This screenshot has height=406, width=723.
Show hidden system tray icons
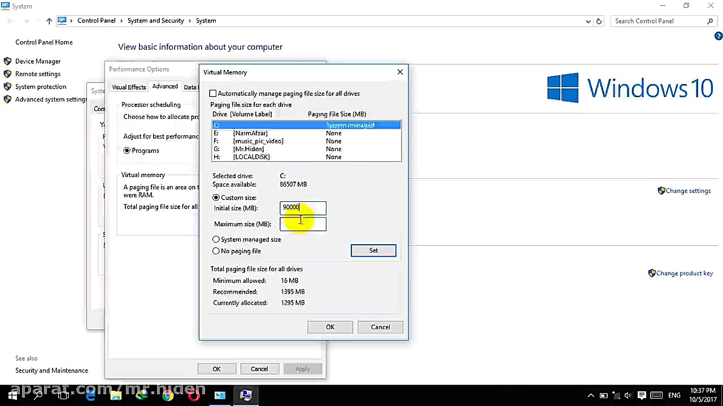(591, 395)
